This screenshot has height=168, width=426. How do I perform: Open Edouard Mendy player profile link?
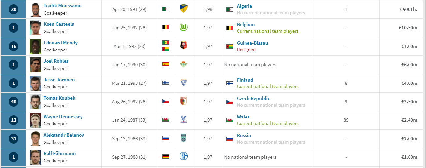pyautogui.click(x=60, y=43)
